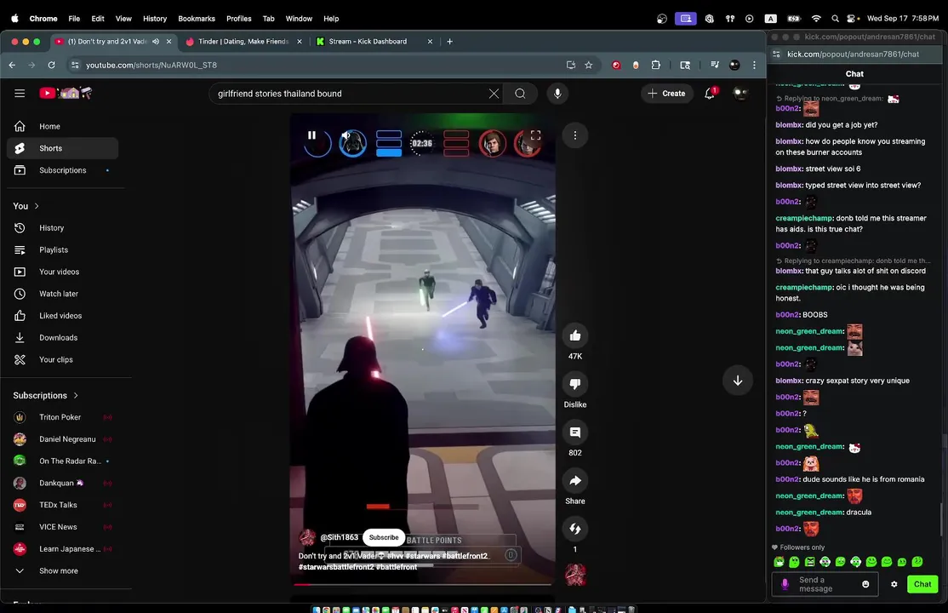Dislike the Short with thumbs down

pyautogui.click(x=575, y=384)
